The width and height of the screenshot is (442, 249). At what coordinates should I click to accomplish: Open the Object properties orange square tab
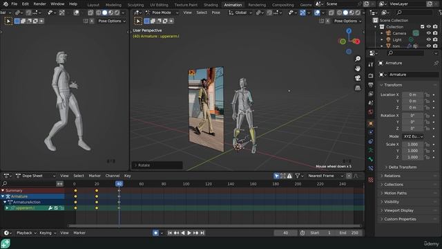(x=371, y=123)
